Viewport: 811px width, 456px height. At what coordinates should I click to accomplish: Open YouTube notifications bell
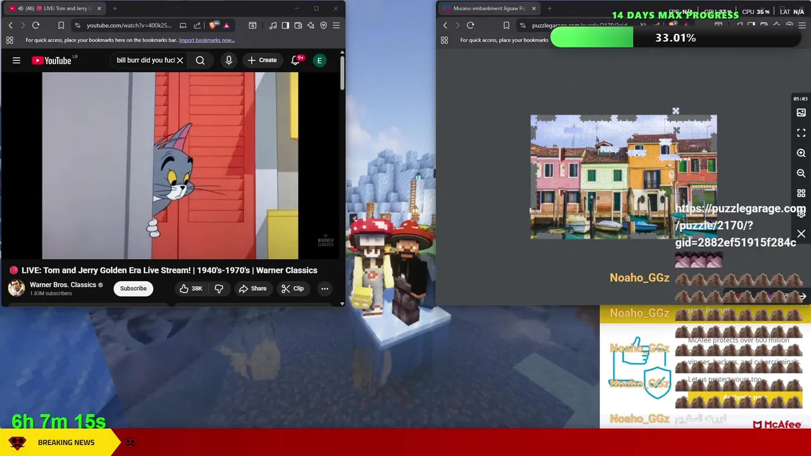(296, 60)
